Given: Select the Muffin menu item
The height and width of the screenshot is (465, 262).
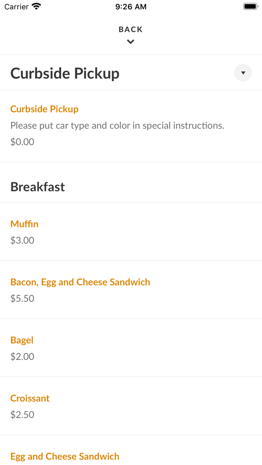Looking at the screenshot, I should 24,224.
